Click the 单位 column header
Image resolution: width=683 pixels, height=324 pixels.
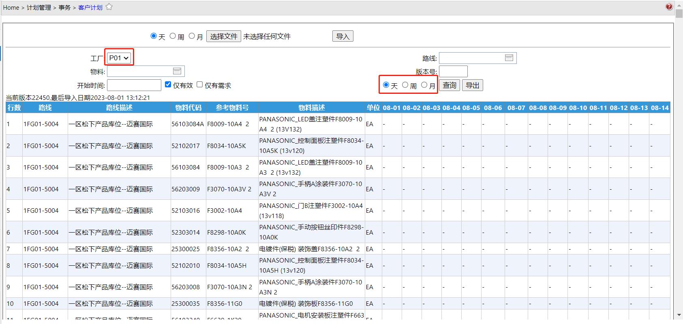(x=373, y=108)
